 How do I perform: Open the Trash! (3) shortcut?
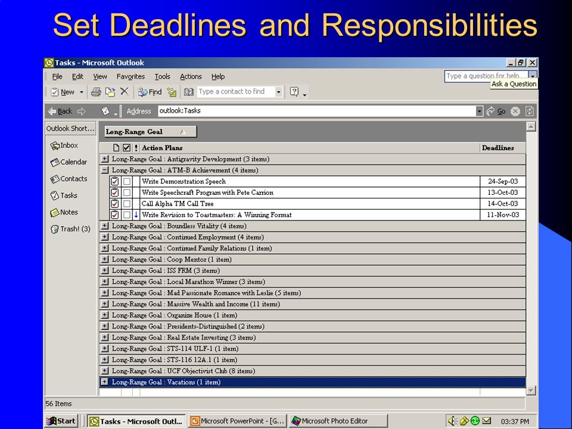click(70, 229)
